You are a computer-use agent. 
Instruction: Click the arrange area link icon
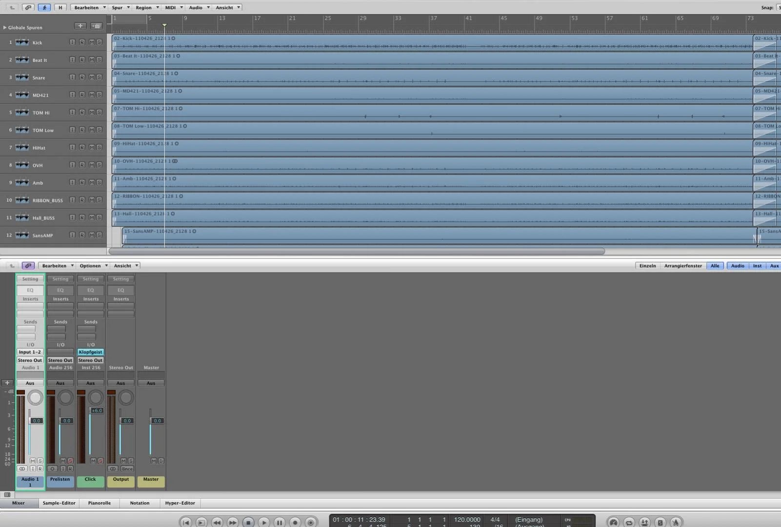pyautogui.click(x=28, y=7)
